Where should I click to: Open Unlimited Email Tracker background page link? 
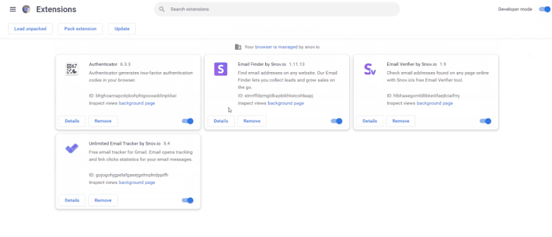[x=137, y=183]
